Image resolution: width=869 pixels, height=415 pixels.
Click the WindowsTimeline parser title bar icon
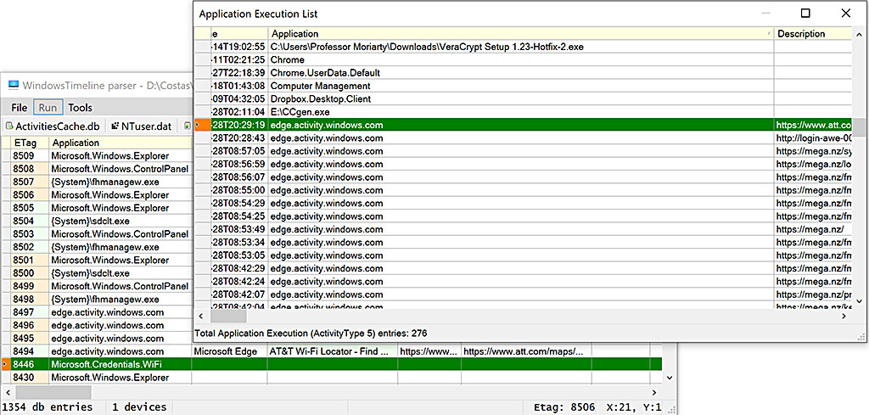pyautogui.click(x=12, y=86)
